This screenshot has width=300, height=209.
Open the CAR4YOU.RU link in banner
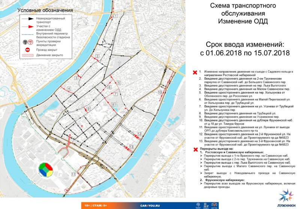tap(150, 206)
